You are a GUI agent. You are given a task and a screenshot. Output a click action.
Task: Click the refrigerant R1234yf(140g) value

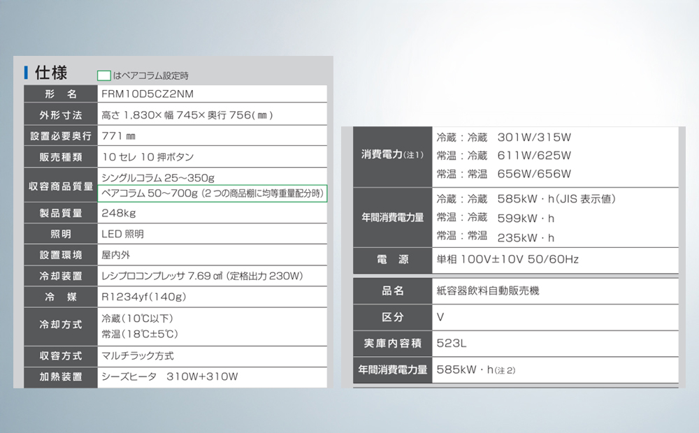143,297
